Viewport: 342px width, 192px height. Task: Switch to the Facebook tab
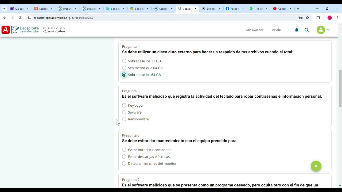point(235,9)
